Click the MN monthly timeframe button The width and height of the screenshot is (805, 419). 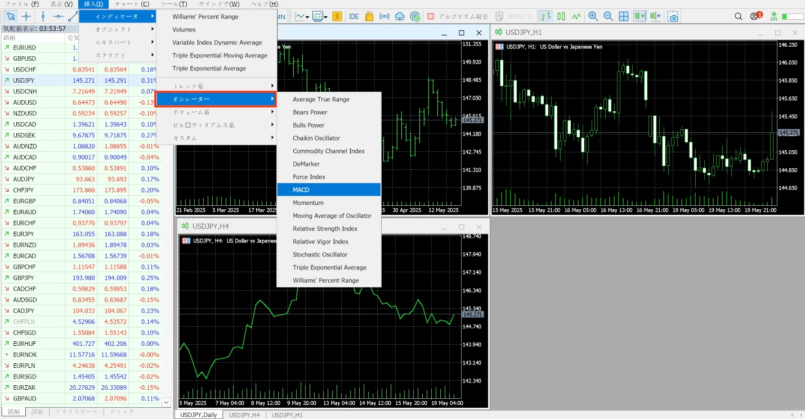(x=281, y=16)
